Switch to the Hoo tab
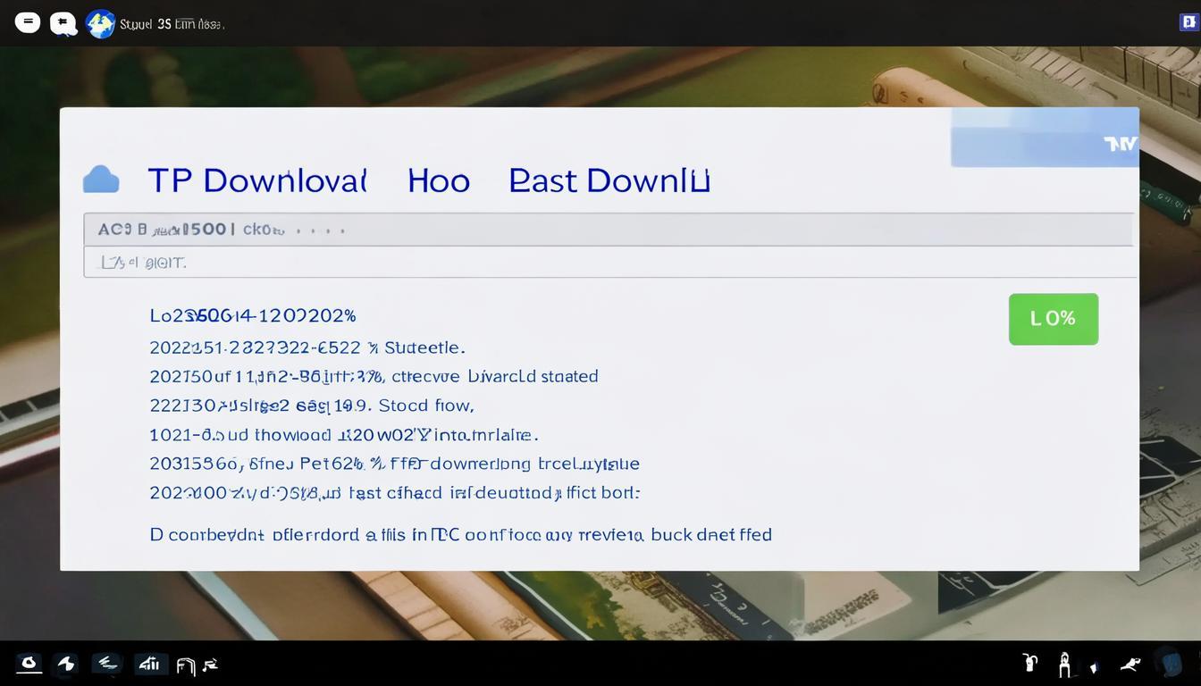 click(x=438, y=180)
